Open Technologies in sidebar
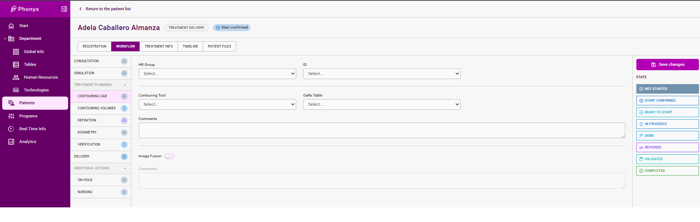Screen dimensions: 700x222 click(36, 90)
